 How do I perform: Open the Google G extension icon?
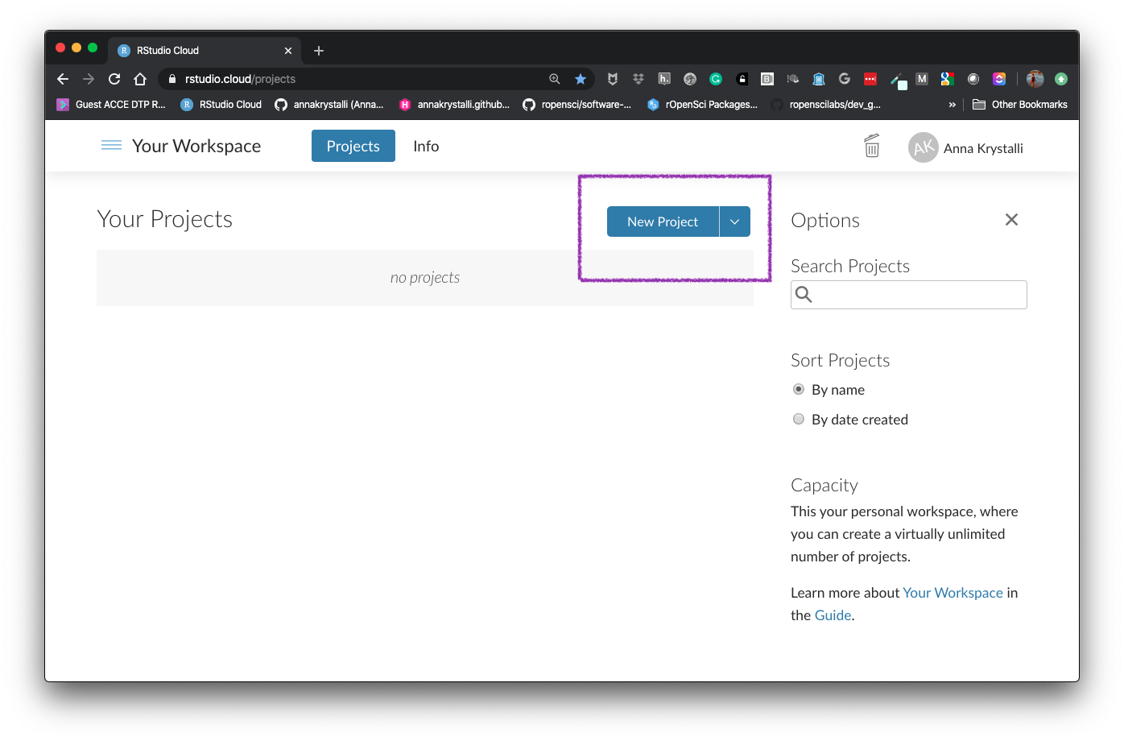845,79
